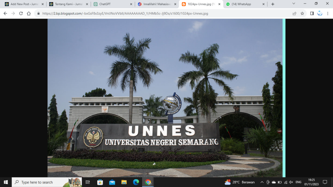Open the browser side panel

312,13
